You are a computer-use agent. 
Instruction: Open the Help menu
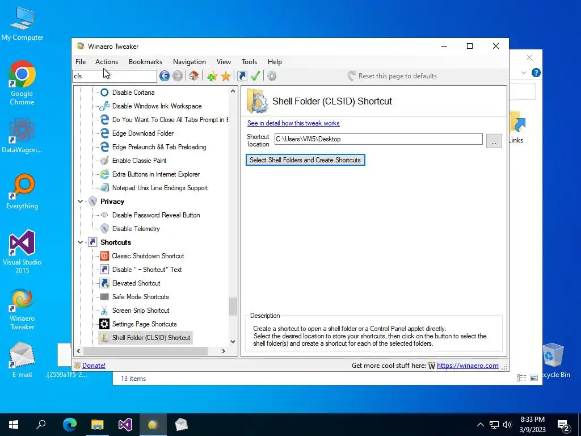click(x=275, y=62)
